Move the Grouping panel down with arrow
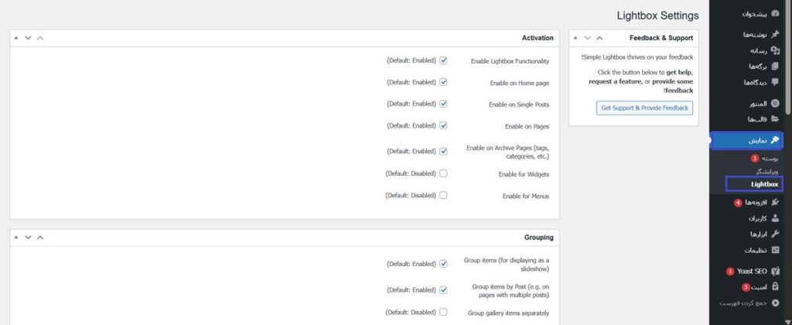 28,237
